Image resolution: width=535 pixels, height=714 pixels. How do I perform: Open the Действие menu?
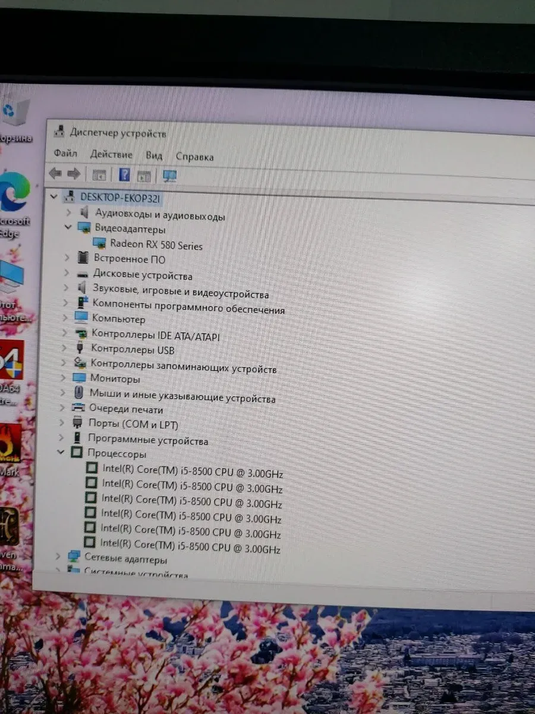(x=111, y=154)
